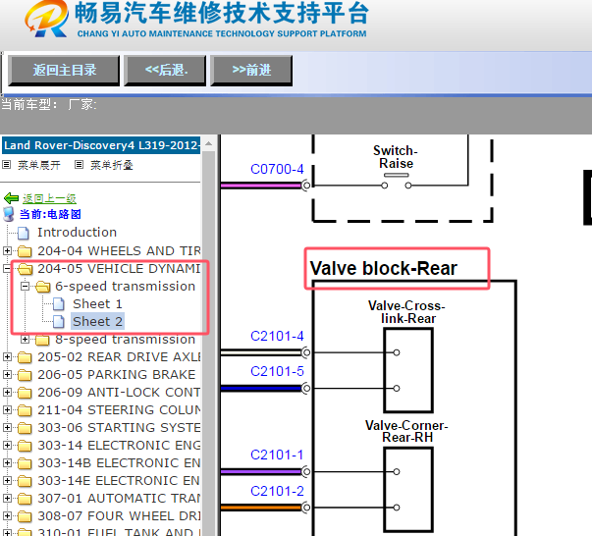Screen dimensions: 592x536
Task: Click the Valve block-Rear heading
Action: 383,268
